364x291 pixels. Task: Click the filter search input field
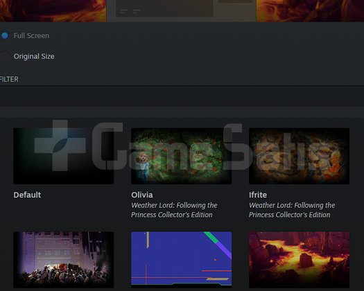click(182, 96)
